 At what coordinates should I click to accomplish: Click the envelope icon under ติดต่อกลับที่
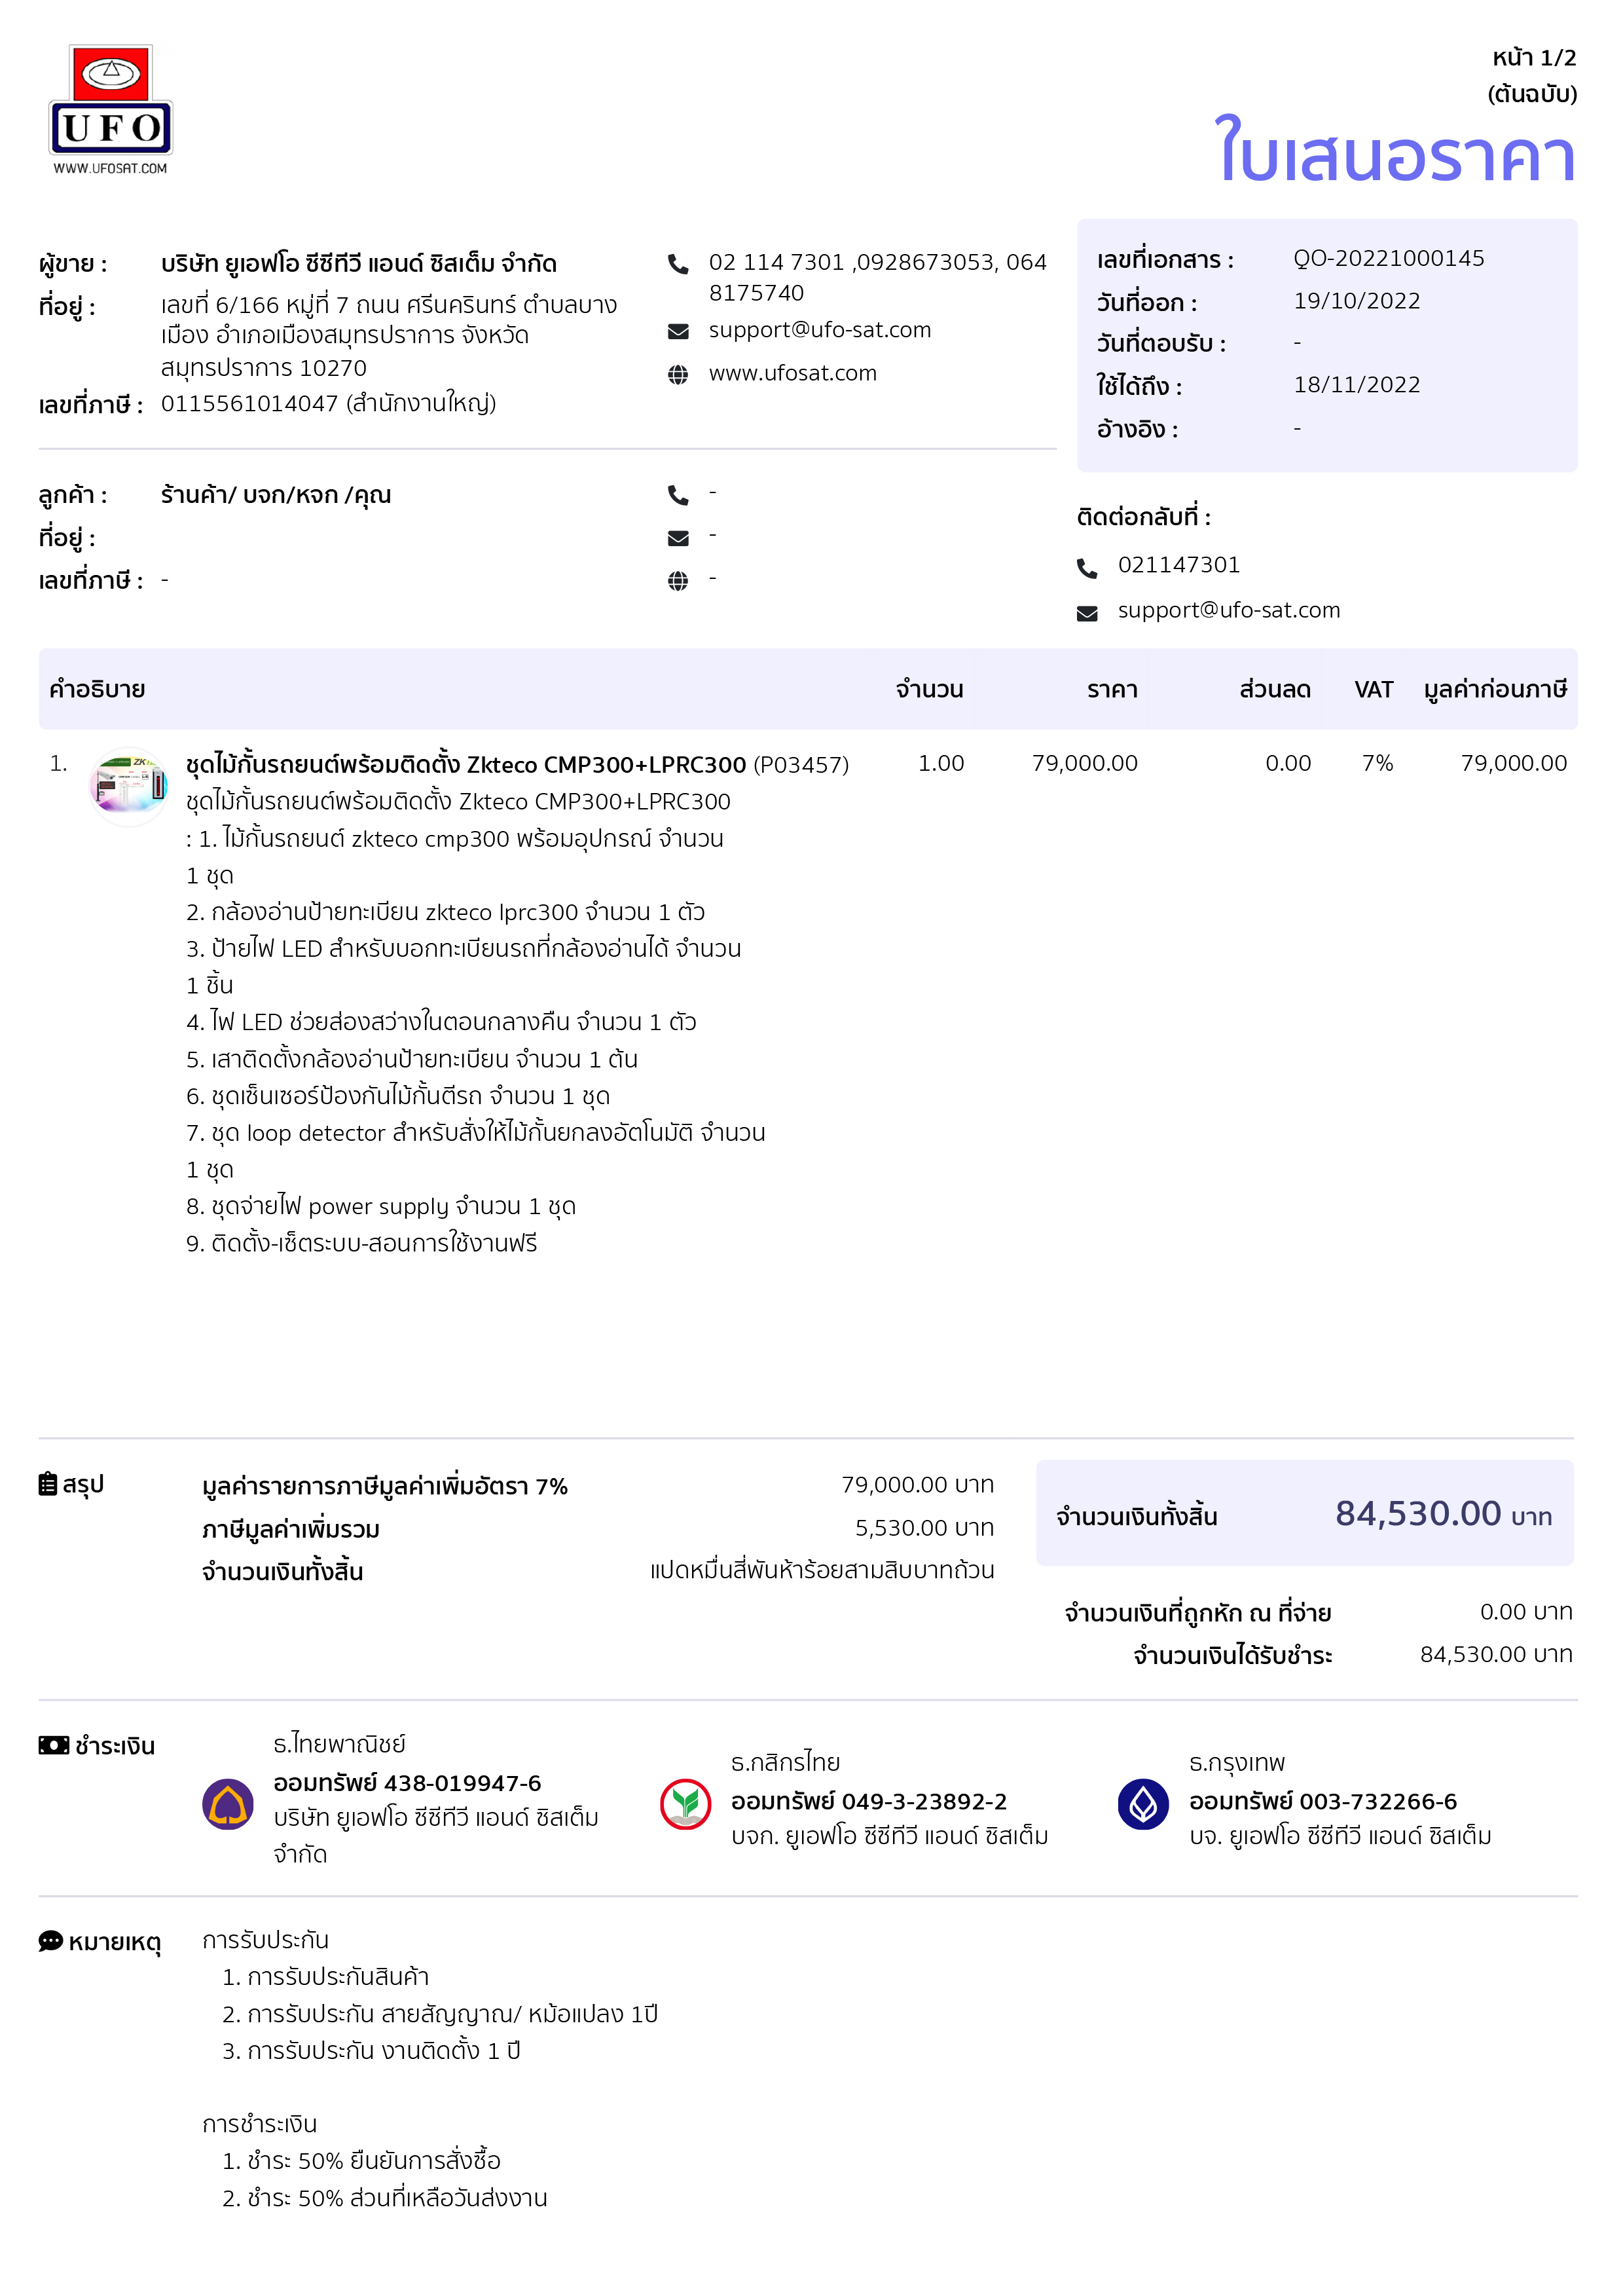(1087, 613)
